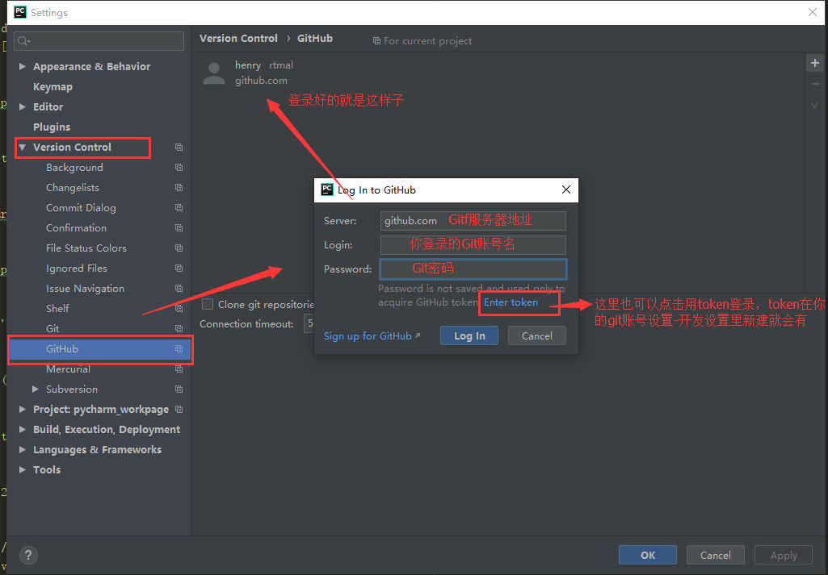Select Shelf settings
This screenshot has width=828, height=575.
coord(57,308)
